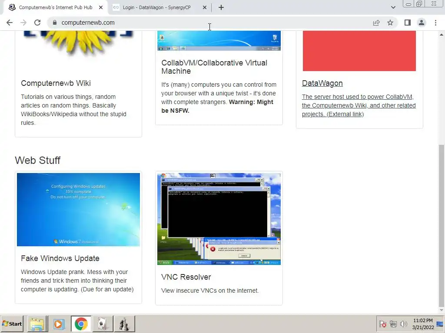Click the scrollbar up arrow
This screenshot has width=445, height=333.
click(x=442, y=35)
